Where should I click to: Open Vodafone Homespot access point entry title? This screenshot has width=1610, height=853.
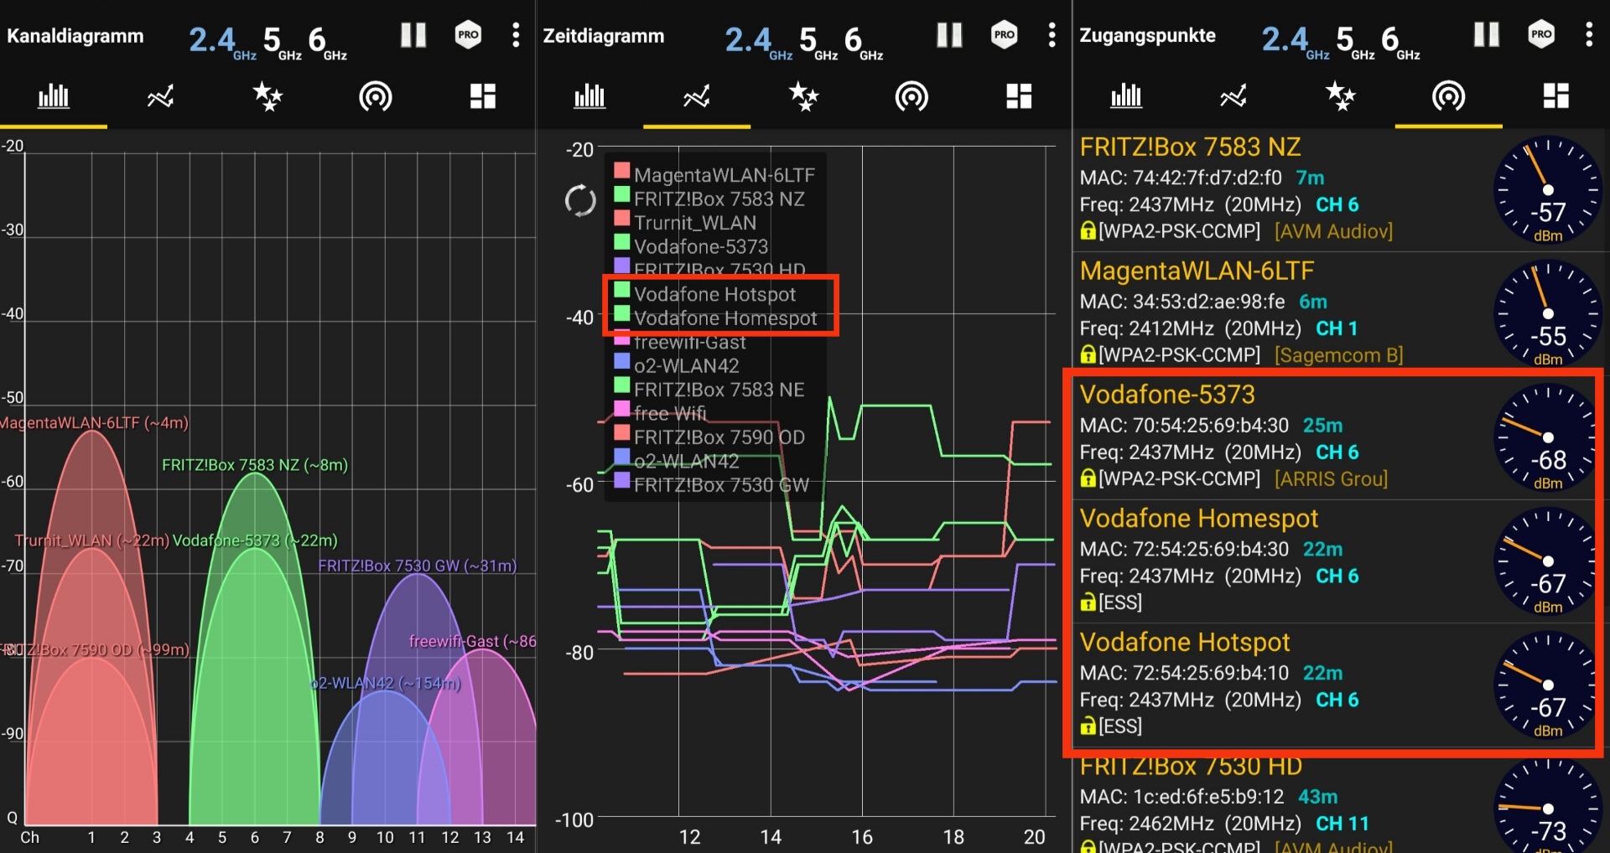click(1199, 519)
